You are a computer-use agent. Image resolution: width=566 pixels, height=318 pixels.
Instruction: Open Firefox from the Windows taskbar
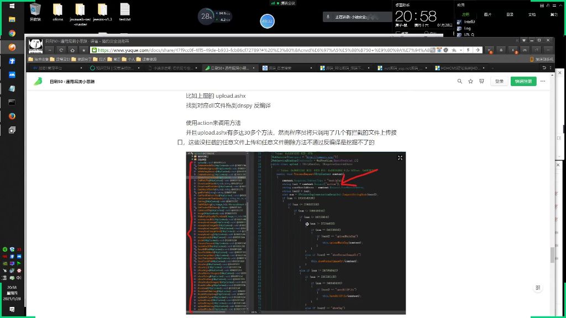coord(12,116)
